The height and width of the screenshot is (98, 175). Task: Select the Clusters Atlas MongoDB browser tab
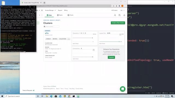pos(31,3)
